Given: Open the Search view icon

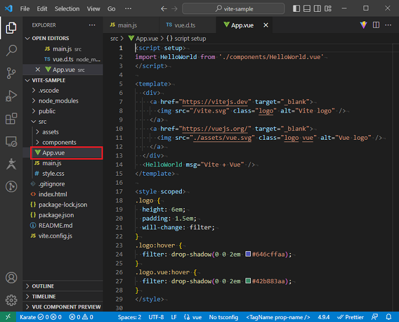Looking at the screenshot, I should tap(11, 50).
